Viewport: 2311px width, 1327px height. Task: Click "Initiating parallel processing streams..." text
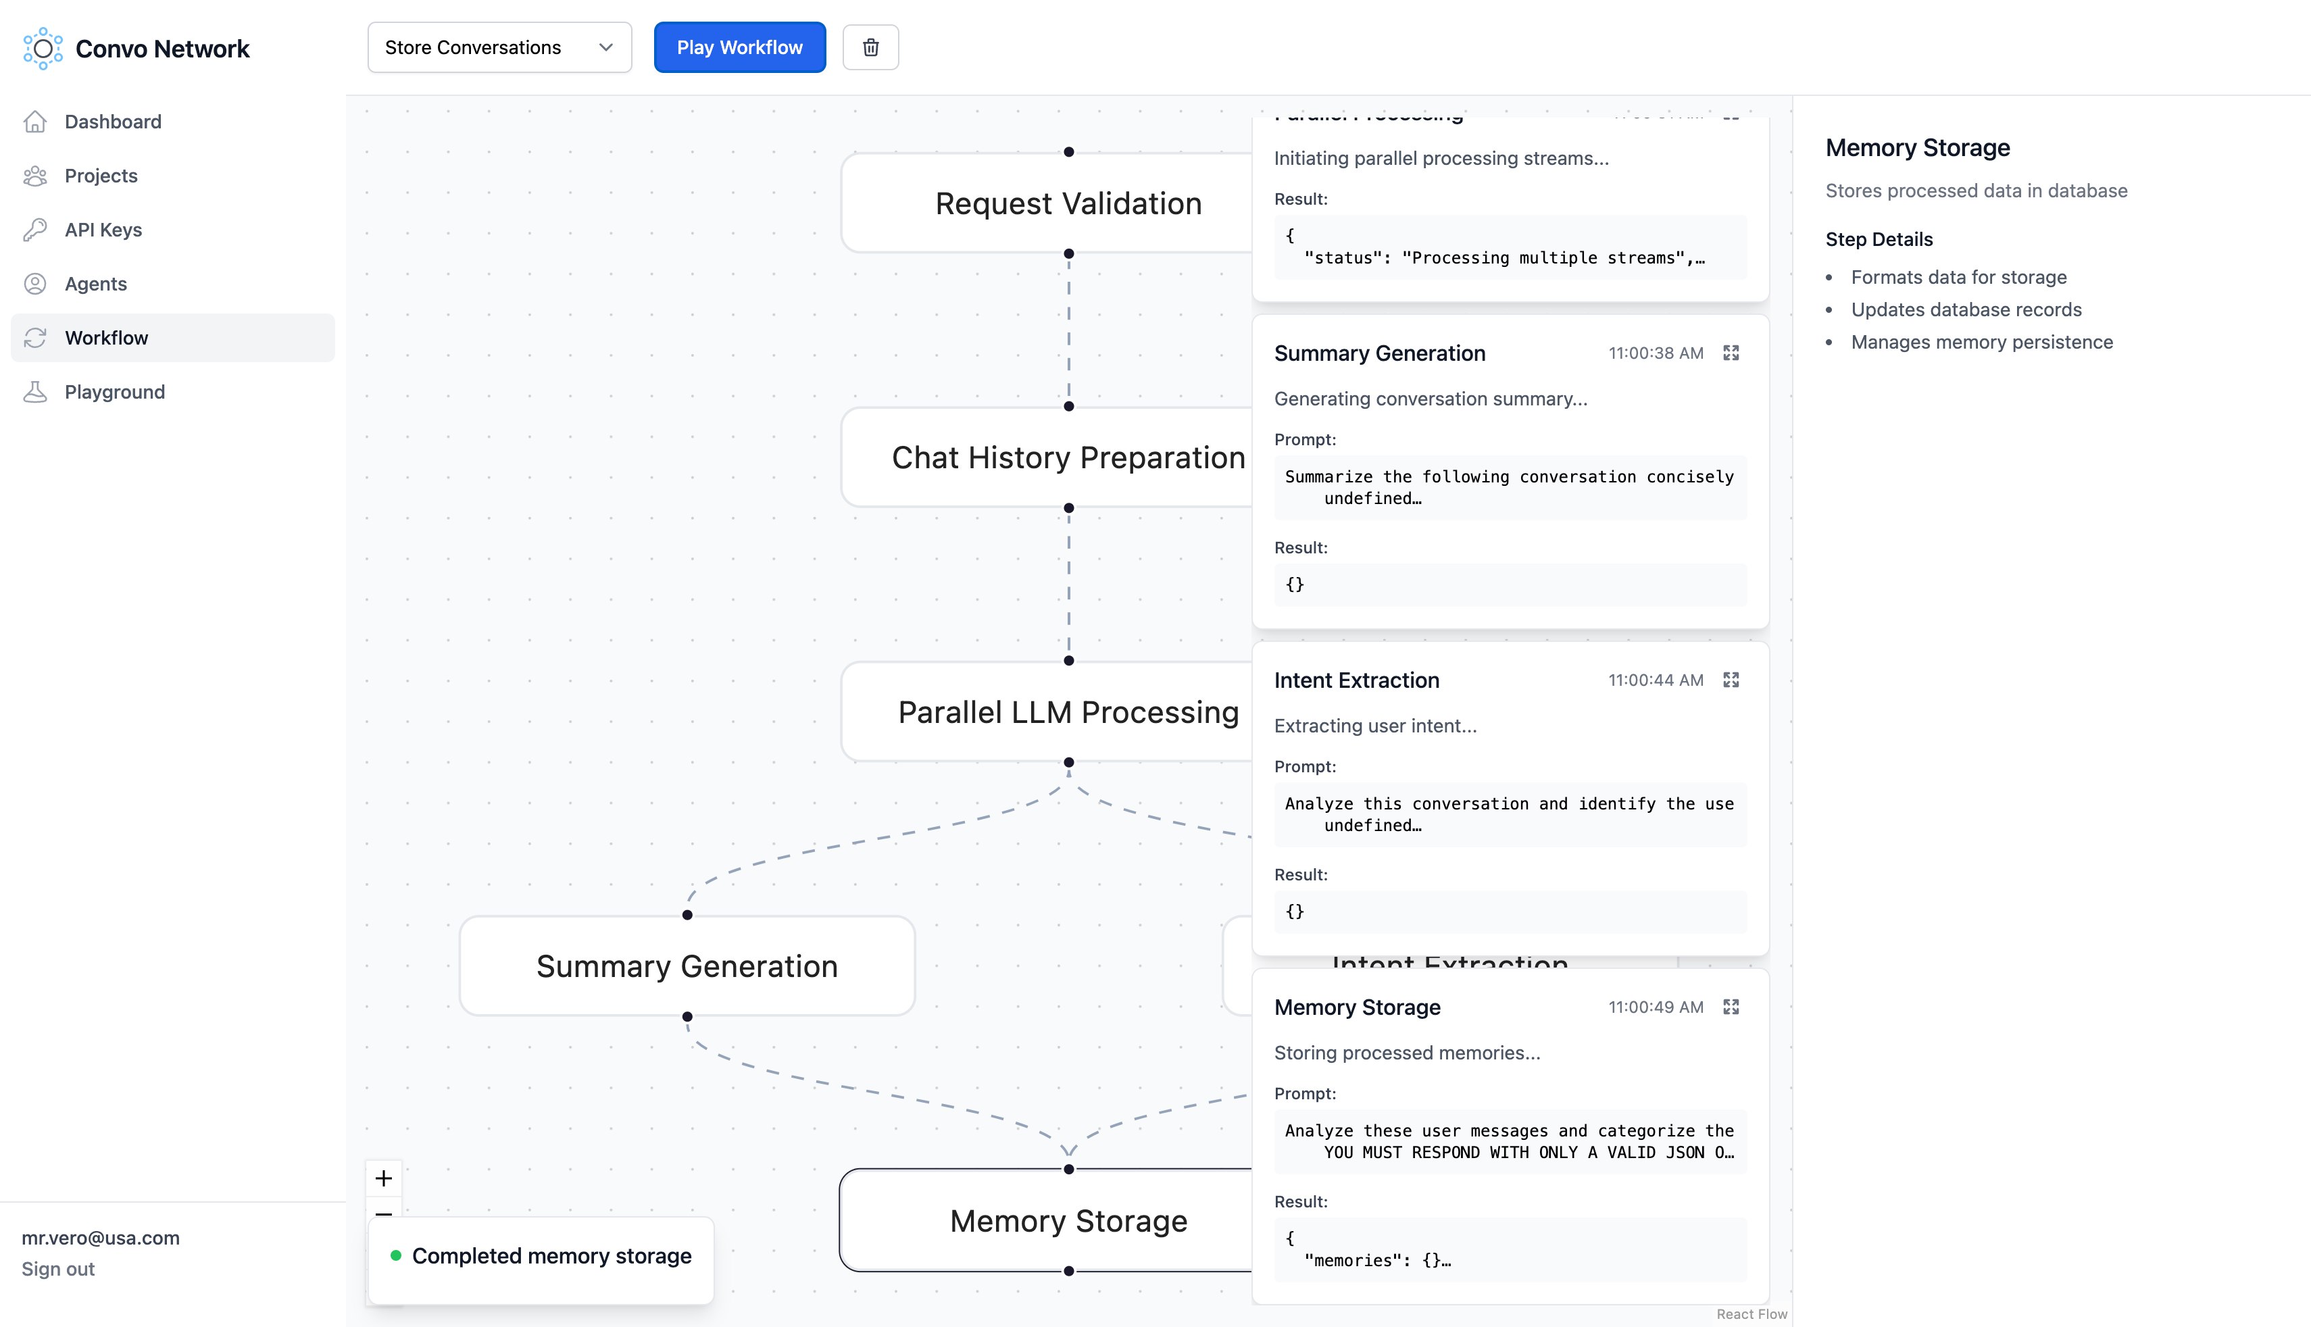tap(1441, 159)
